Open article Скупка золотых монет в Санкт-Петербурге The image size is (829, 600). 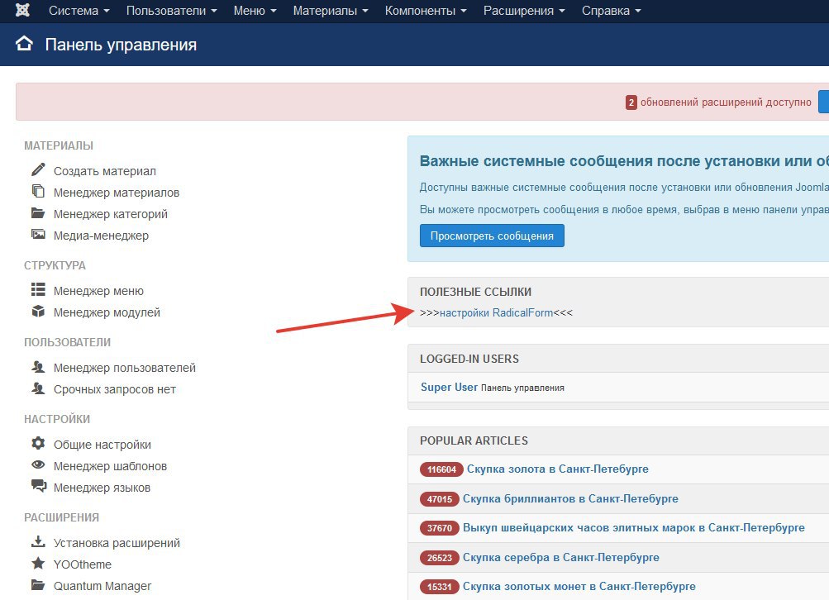pyautogui.click(x=579, y=586)
